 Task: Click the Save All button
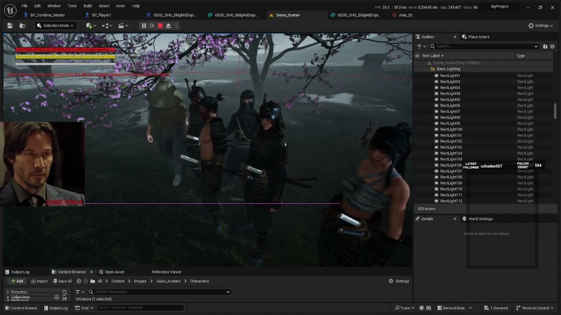pos(62,281)
